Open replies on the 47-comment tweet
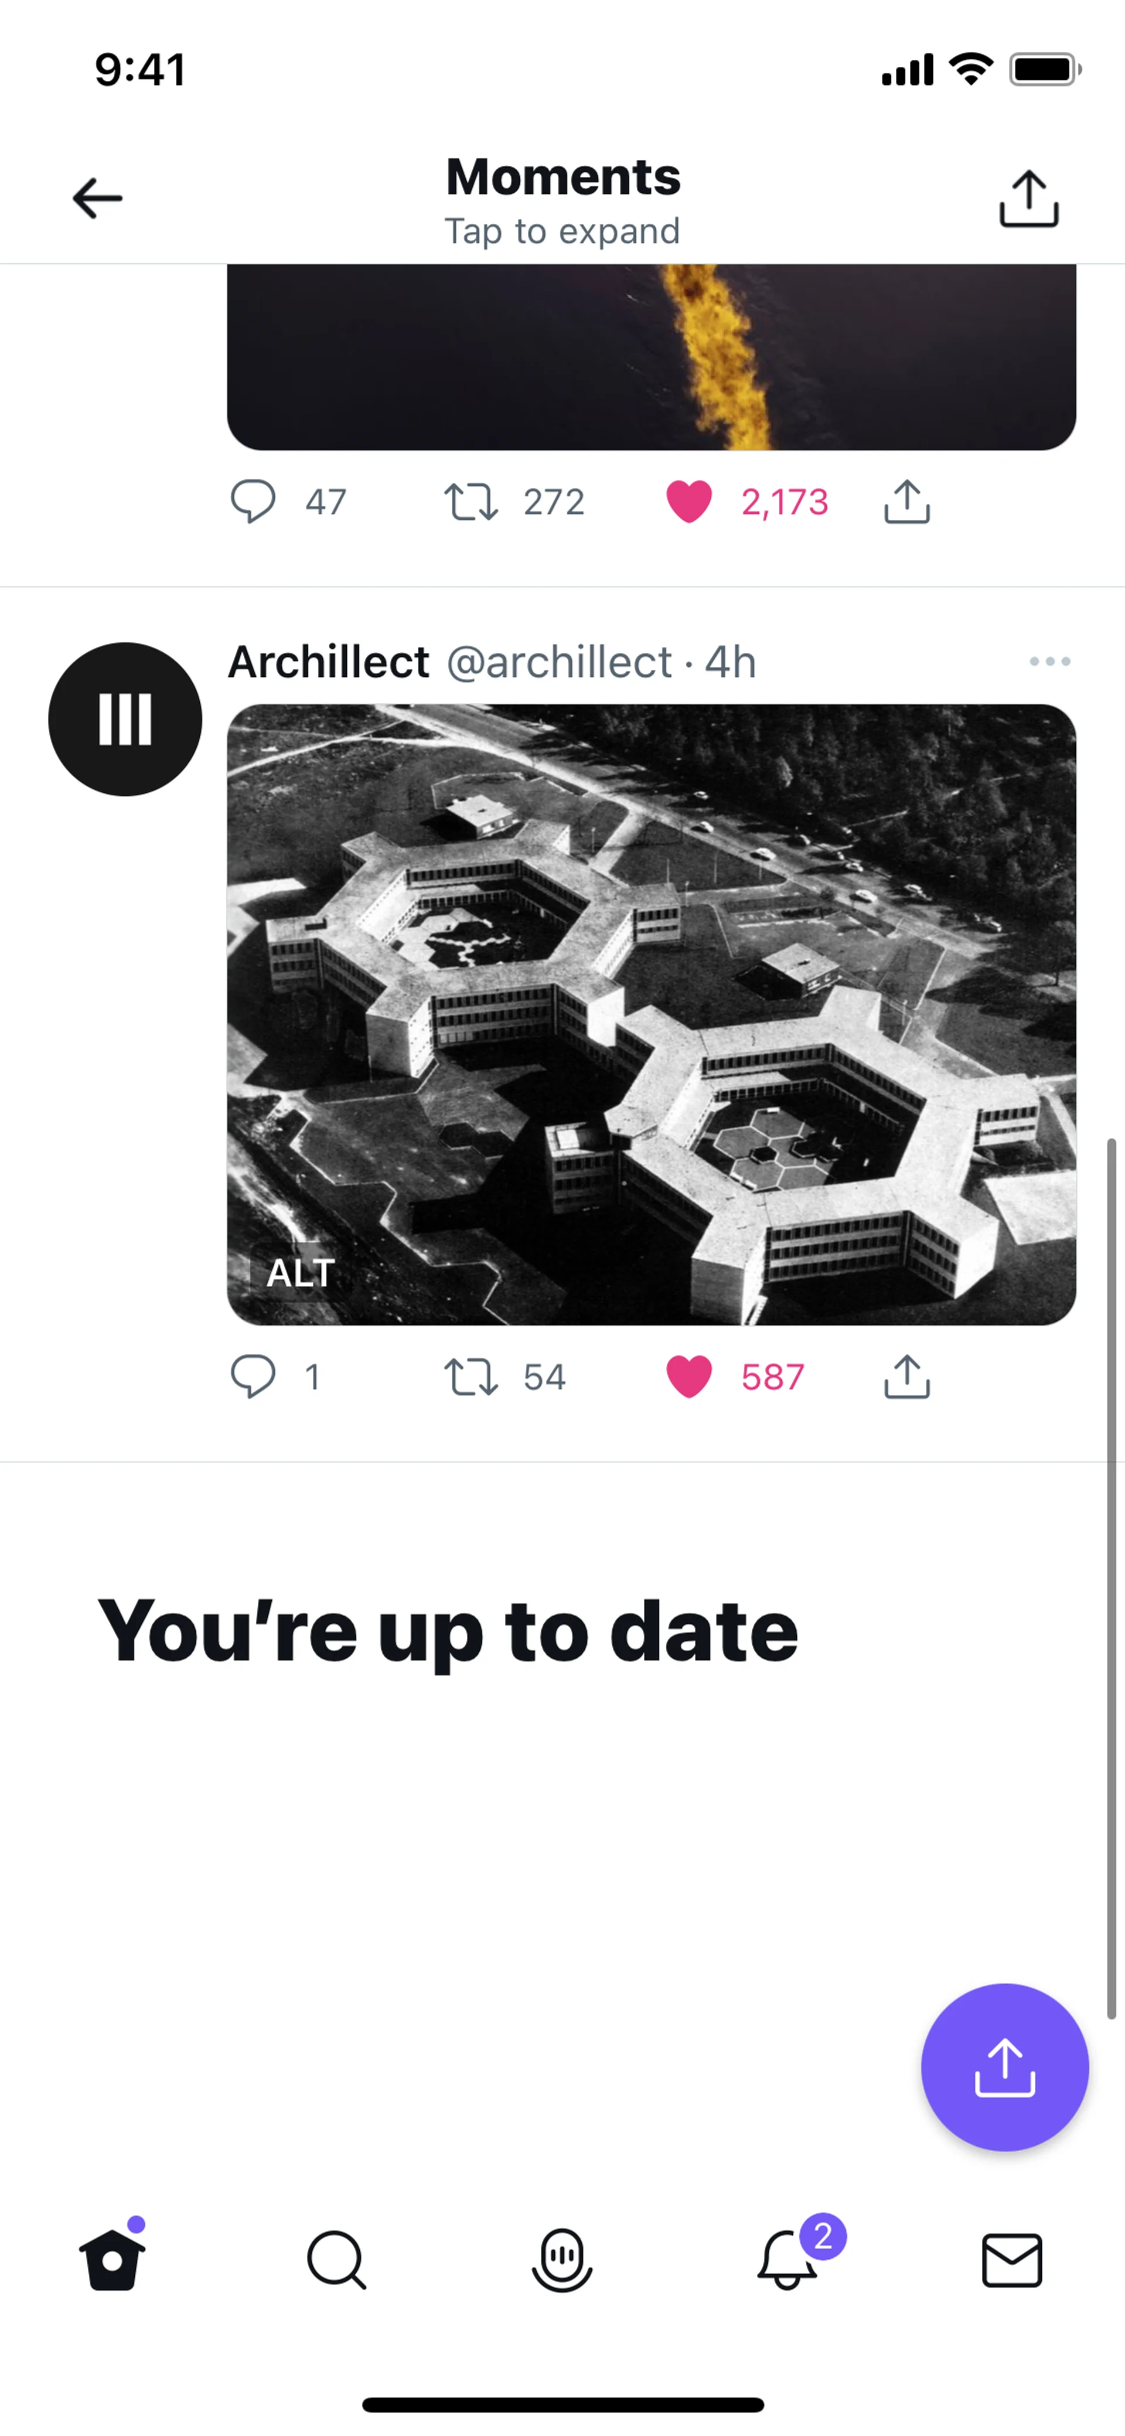This screenshot has height=2436, width=1125. (253, 501)
